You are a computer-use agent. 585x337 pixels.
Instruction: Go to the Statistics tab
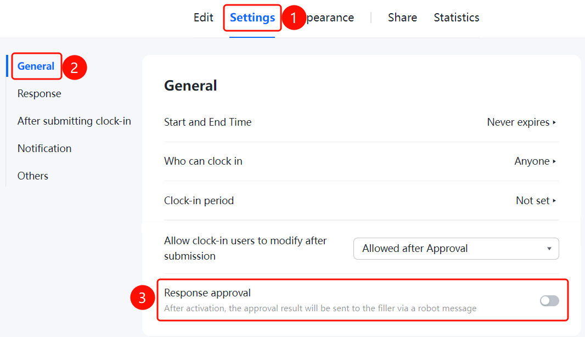click(456, 18)
